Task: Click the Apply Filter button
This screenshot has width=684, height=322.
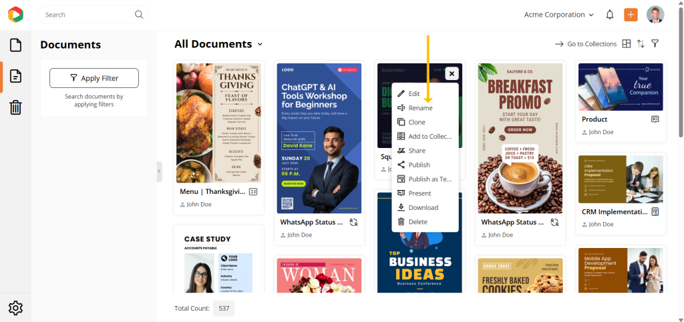Action: point(94,78)
